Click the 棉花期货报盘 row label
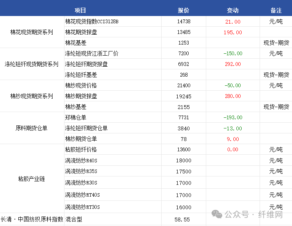 [81, 32]
